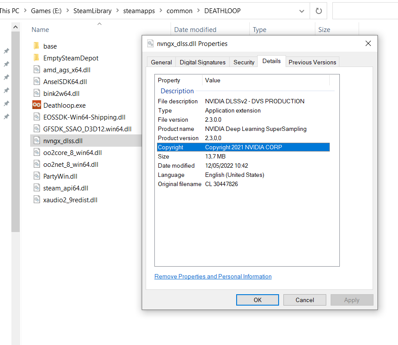The width and height of the screenshot is (398, 345).
Task: Expand the common breadcrumb chevron
Action: [x=199, y=11]
